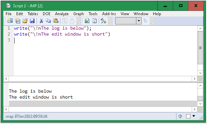Click the script editor's vertical scrollbar thumb
Screen dimensions: 207x124
point(200,48)
